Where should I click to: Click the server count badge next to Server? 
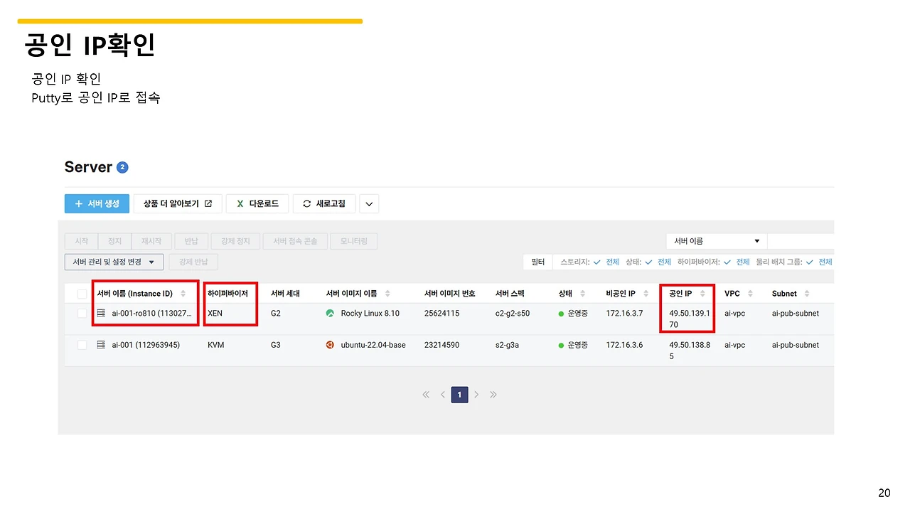[122, 168]
